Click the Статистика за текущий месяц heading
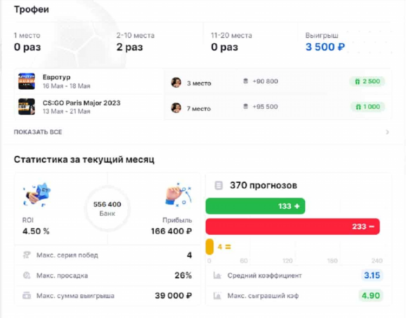 point(84,160)
